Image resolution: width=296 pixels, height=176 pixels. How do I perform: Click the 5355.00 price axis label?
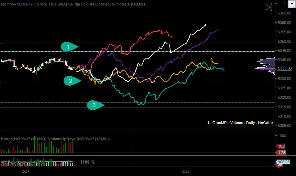285,32
